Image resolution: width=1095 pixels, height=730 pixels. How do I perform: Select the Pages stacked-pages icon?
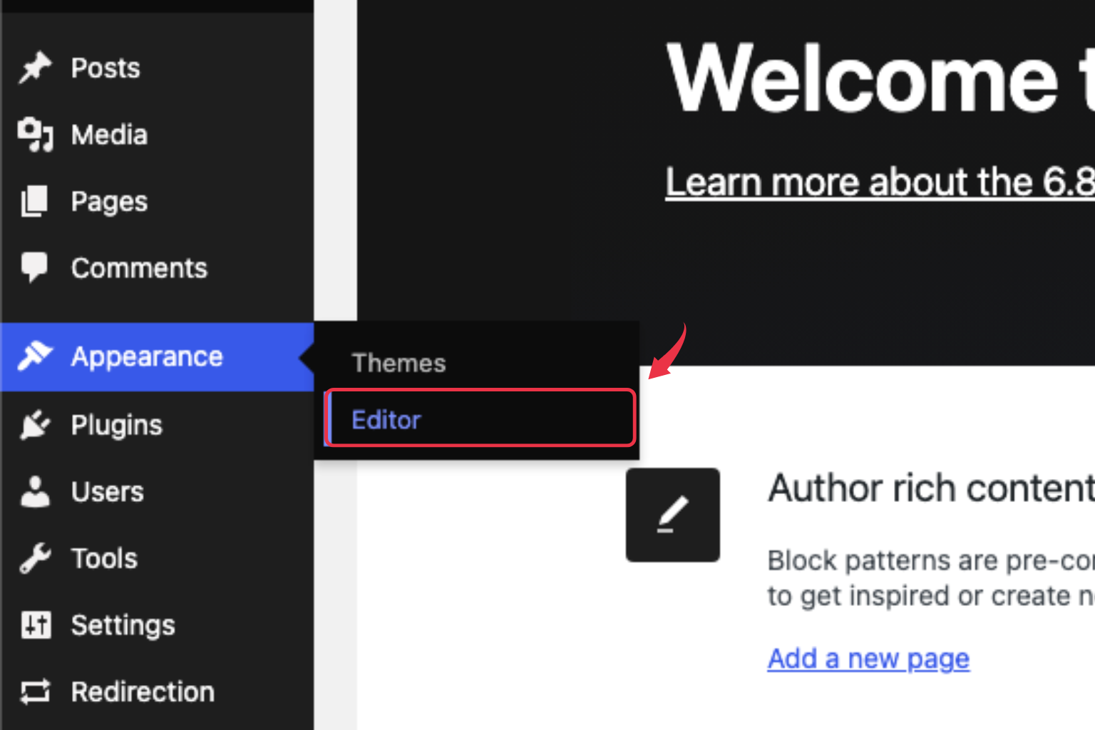34,200
